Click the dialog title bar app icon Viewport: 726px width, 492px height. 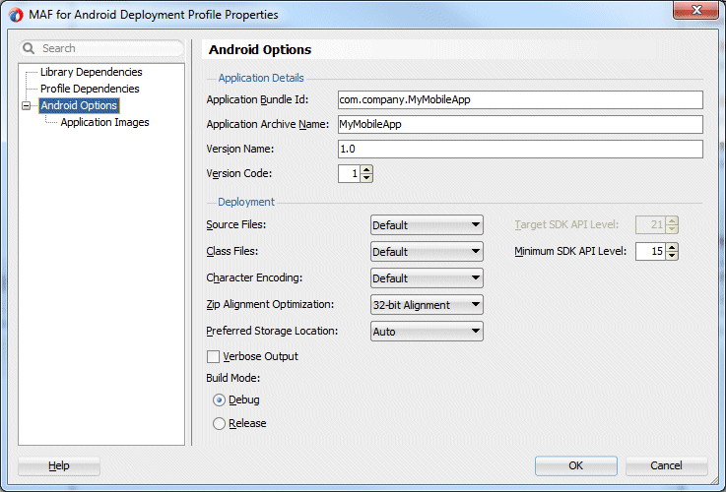coord(16,15)
